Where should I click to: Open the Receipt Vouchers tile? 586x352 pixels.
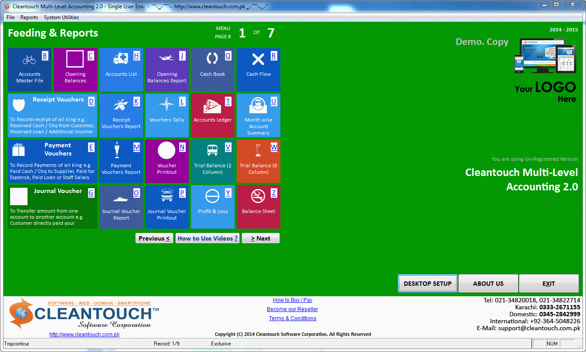coord(52,115)
